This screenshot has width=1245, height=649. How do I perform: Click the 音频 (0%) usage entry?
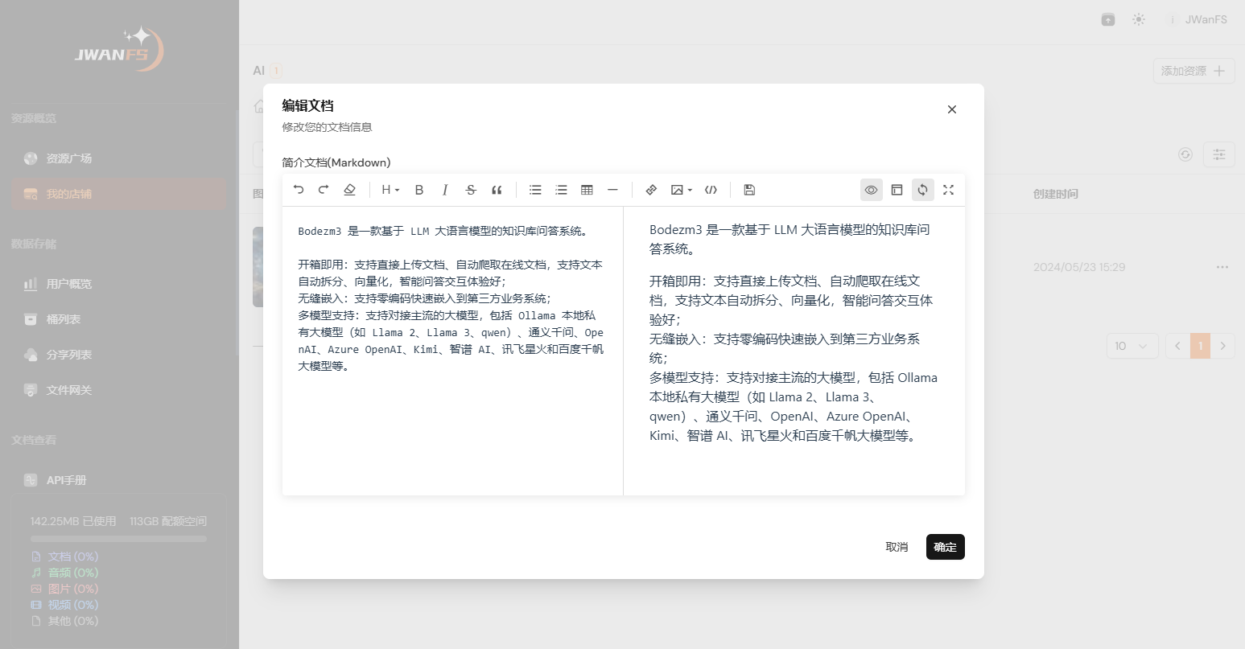(64, 573)
